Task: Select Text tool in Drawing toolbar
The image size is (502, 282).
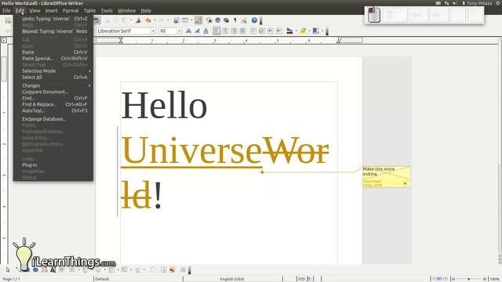Action: coord(53,269)
